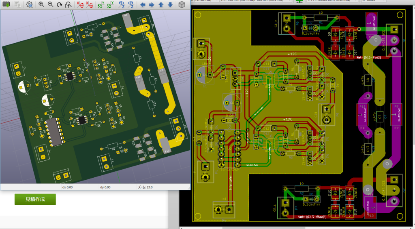Move 3D board down with arrow
This screenshot has width=415, height=229.
point(170,4)
